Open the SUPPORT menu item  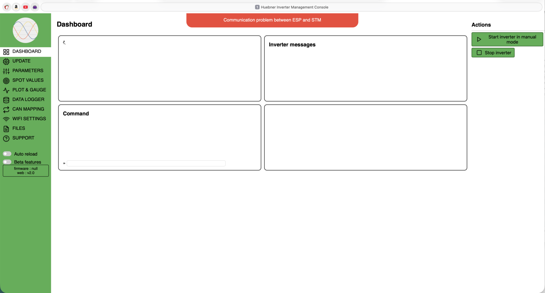23,138
